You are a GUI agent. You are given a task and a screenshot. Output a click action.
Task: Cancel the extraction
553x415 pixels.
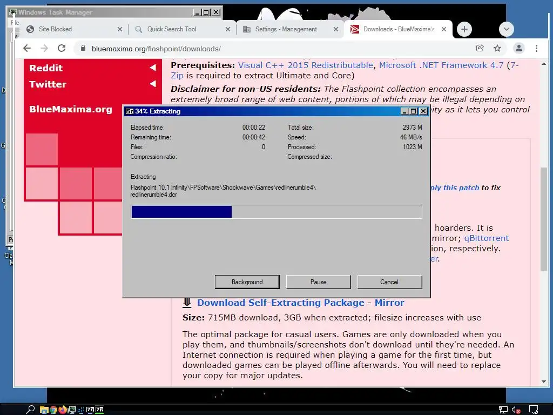click(389, 282)
